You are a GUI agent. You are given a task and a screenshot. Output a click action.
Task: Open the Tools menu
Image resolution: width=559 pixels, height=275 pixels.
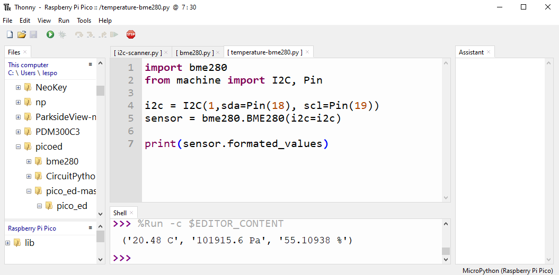[84, 21]
